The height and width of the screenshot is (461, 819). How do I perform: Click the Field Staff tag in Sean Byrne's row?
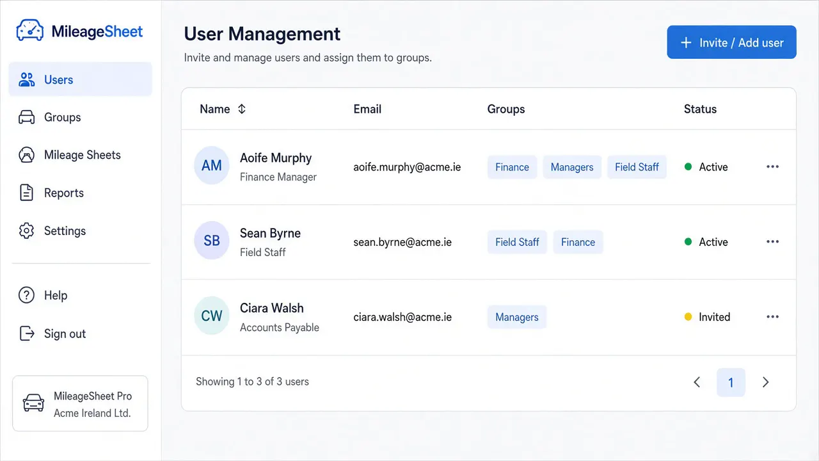pyautogui.click(x=517, y=242)
